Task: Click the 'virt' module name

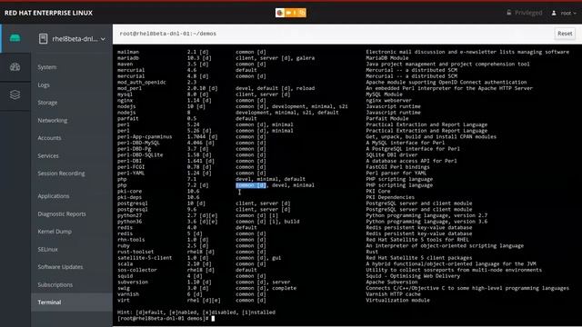Action: point(124,301)
